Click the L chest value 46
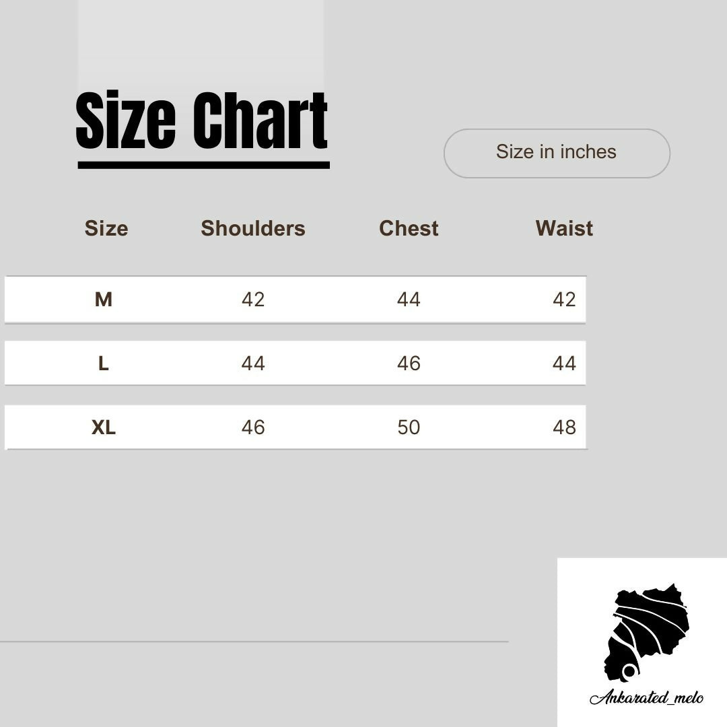This screenshot has width=727, height=727. point(409,363)
